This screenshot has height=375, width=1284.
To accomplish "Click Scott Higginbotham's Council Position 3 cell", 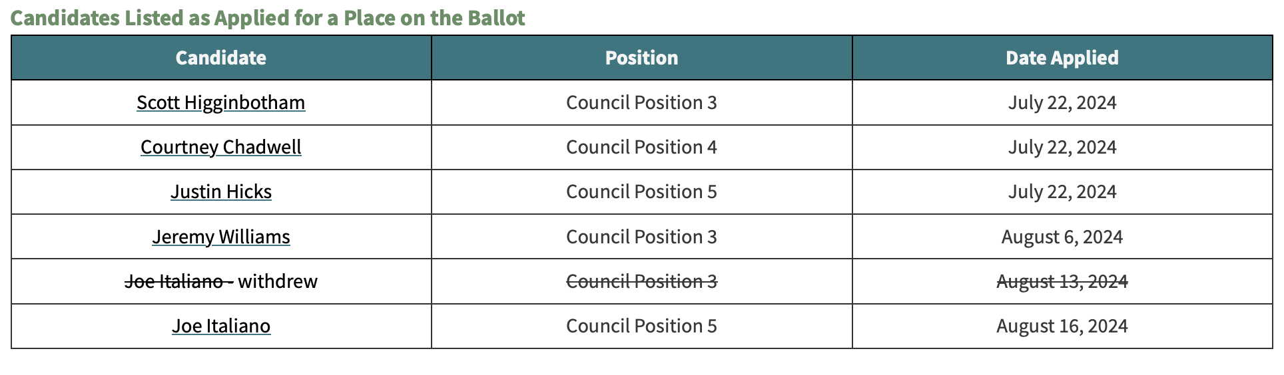I will tap(641, 102).
